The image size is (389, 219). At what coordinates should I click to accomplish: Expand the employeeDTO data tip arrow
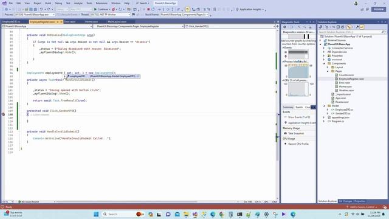65,76
